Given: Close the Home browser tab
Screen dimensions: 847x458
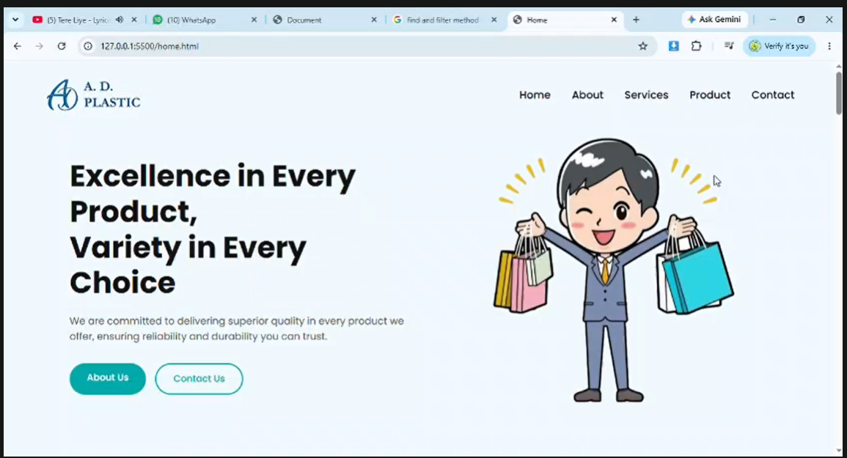Looking at the screenshot, I should pyautogui.click(x=614, y=20).
